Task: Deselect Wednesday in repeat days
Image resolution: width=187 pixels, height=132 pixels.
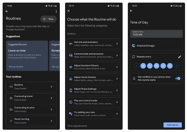Action: 157,66
